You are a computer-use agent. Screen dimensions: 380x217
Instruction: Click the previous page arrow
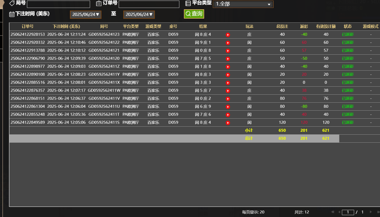(x=339, y=212)
